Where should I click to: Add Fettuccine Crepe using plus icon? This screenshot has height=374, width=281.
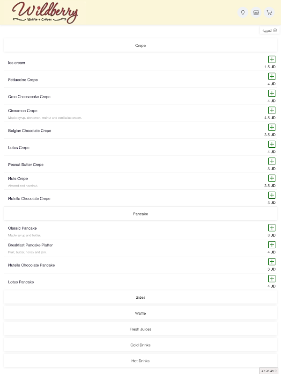[x=272, y=76]
